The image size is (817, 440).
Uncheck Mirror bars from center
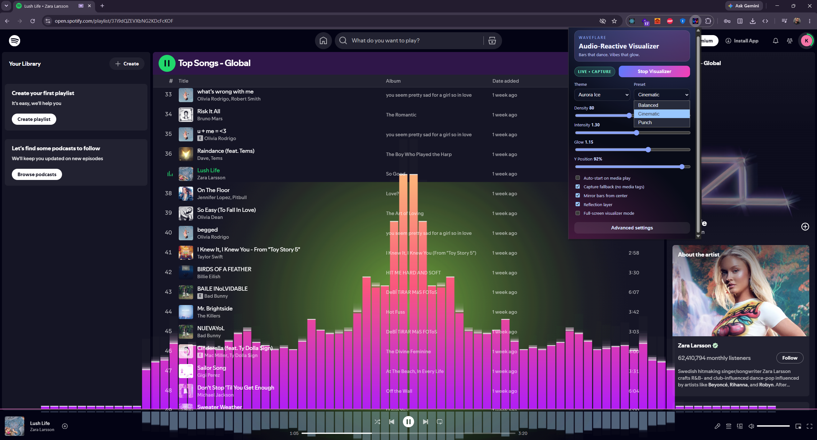pos(577,195)
